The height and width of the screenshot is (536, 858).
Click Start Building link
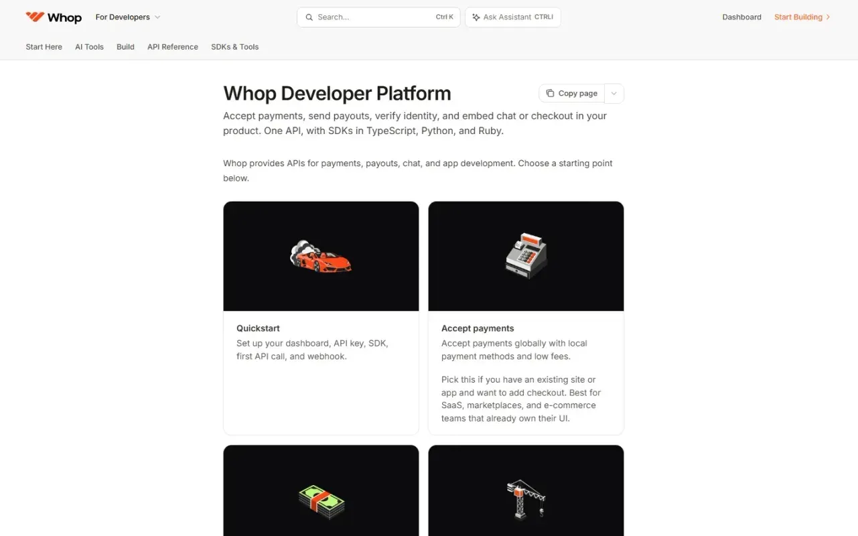(x=802, y=17)
